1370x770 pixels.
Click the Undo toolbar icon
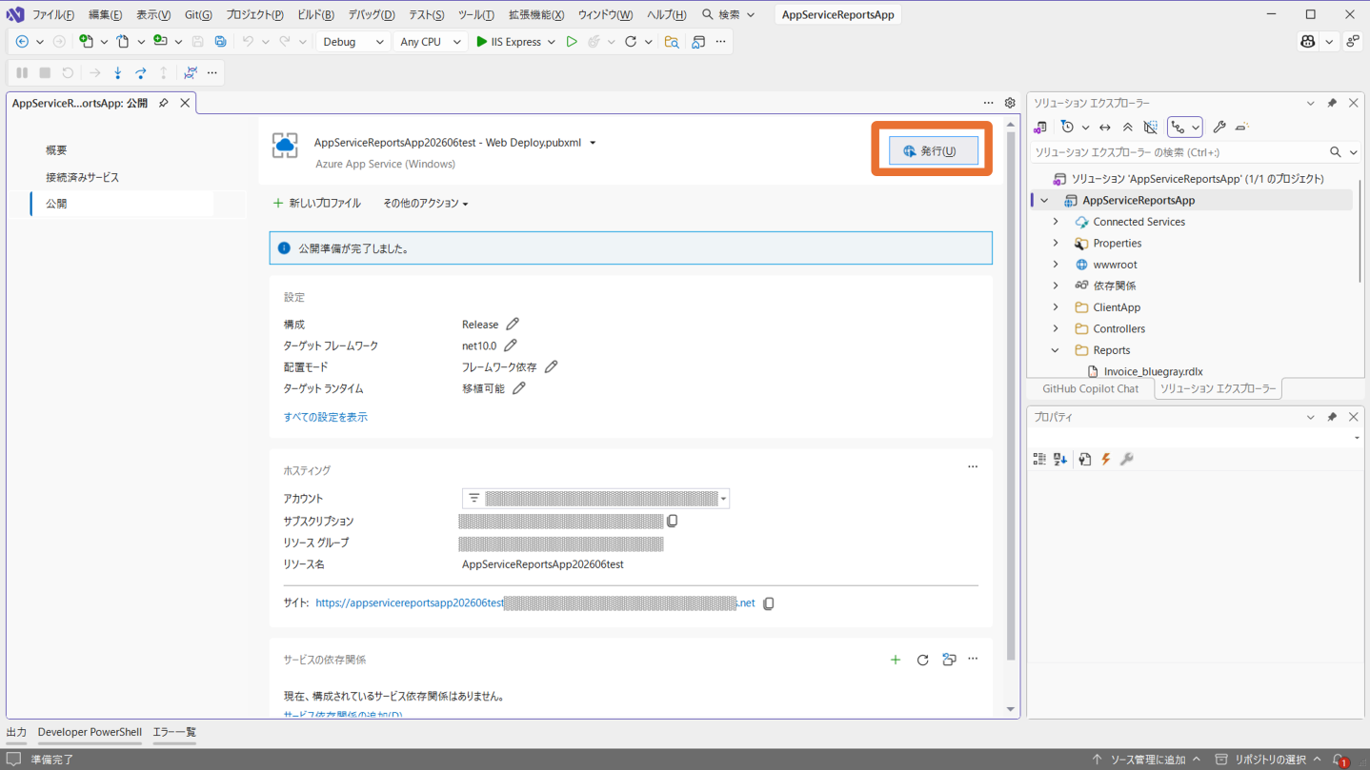coord(248,42)
